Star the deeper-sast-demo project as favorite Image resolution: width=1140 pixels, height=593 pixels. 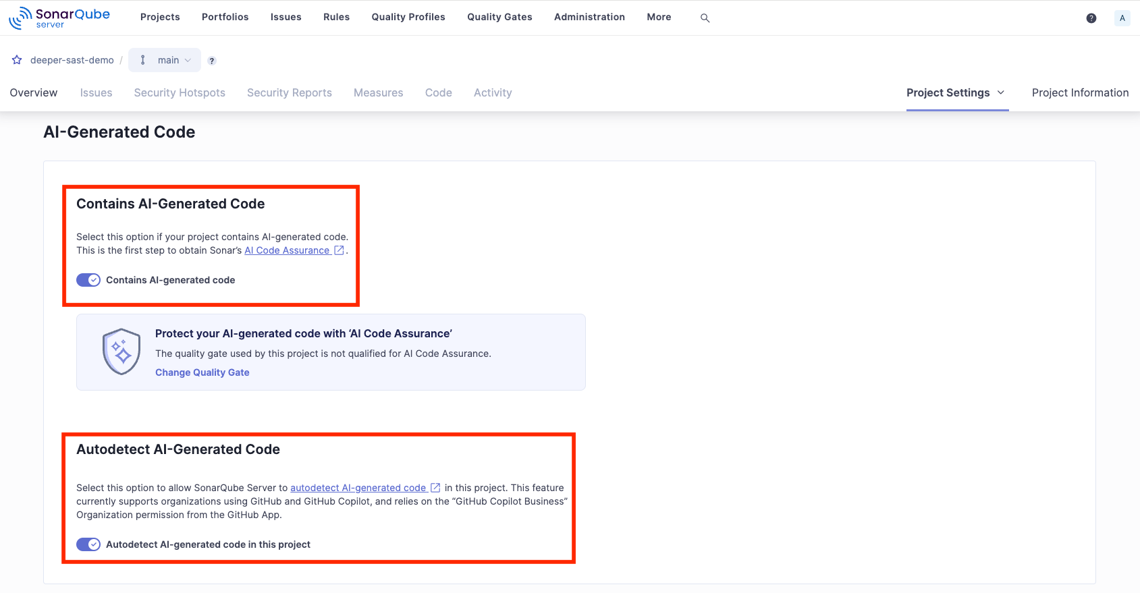click(x=17, y=60)
